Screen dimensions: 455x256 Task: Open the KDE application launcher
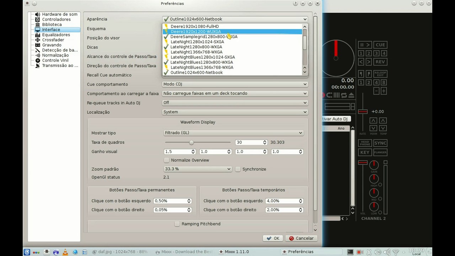point(27,252)
